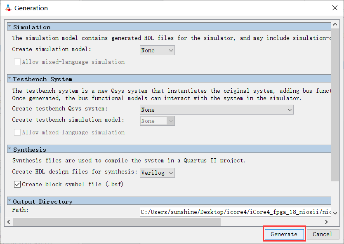Collapse the Simulation section triangle
Viewport: 344px width, 244px height.
(x=9, y=27)
